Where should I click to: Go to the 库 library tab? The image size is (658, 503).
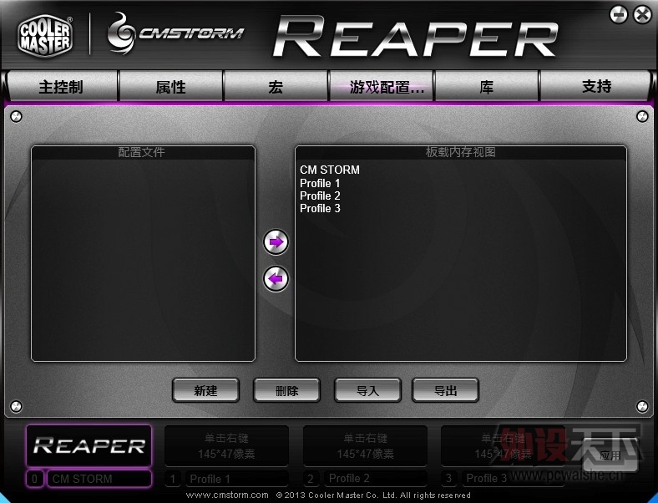pos(486,87)
